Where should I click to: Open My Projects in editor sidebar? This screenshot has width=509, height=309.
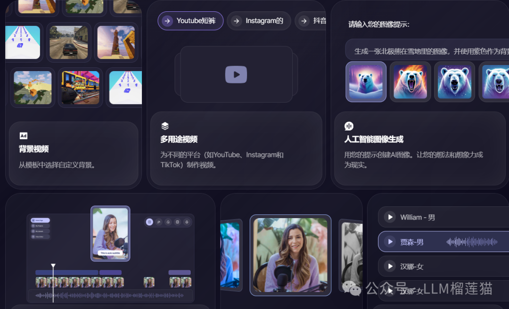(x=40, y=226)
